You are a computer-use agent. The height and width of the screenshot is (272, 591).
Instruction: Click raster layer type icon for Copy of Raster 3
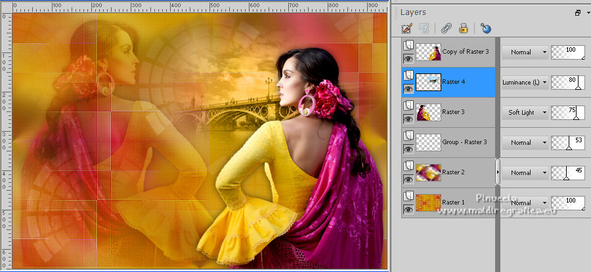[407, 46]
